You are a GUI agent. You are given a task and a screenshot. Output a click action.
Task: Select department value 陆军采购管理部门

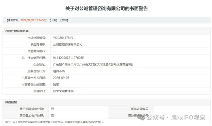click(65, 91)
